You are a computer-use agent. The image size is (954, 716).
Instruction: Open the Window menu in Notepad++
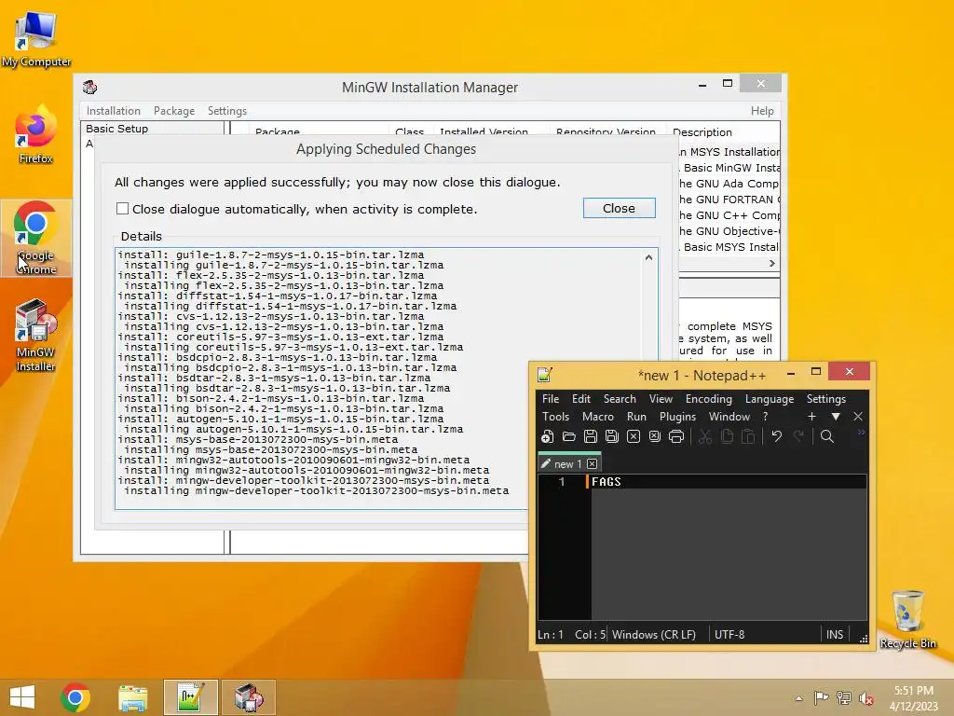[729, 417]
